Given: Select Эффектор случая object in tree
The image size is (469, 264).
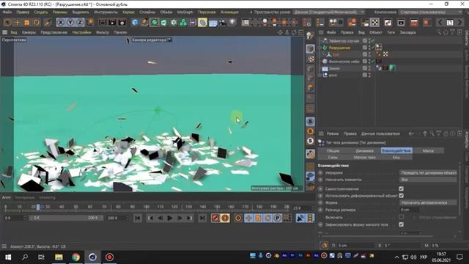Looking at the screenshot, I should pos(344,41).
